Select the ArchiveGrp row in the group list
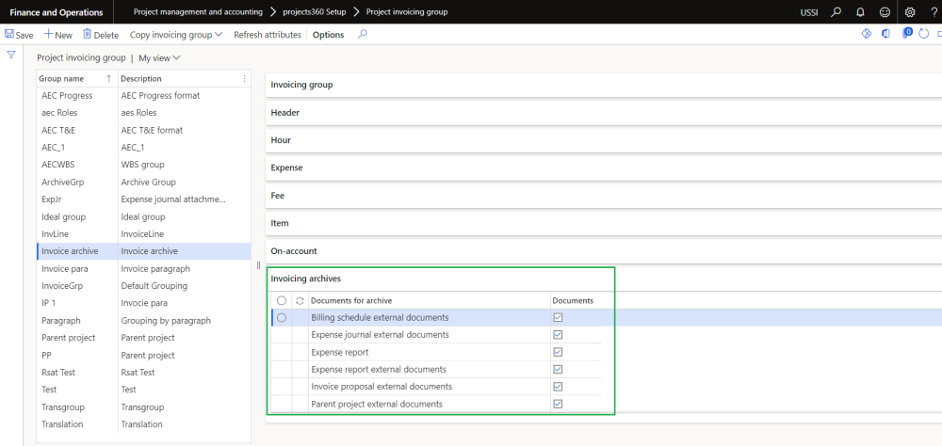Image resolution: width=942 pixels, height=446 pixels. (x=61, y=182)
